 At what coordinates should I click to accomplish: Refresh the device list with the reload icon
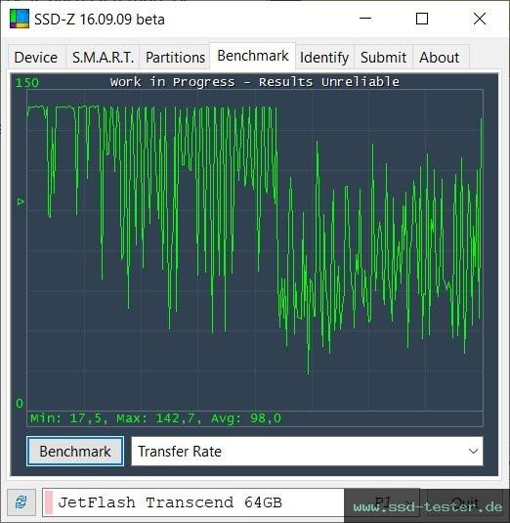pos(21,502)
